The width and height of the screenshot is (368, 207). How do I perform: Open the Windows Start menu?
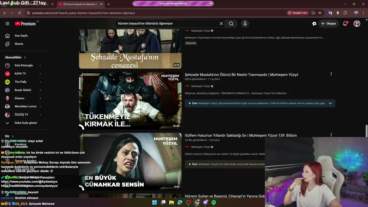(154, 202)
